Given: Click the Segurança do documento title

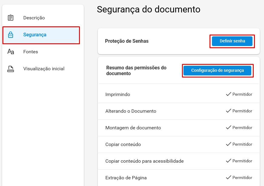Looking at the screenshot, I should tap(148, 9).
